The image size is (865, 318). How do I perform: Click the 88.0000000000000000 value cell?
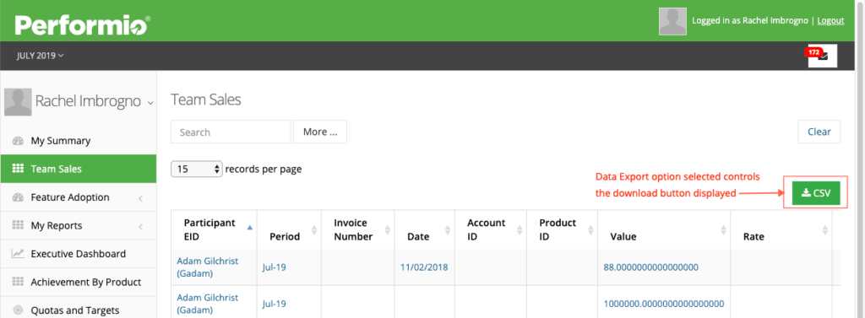pos(651,267)
